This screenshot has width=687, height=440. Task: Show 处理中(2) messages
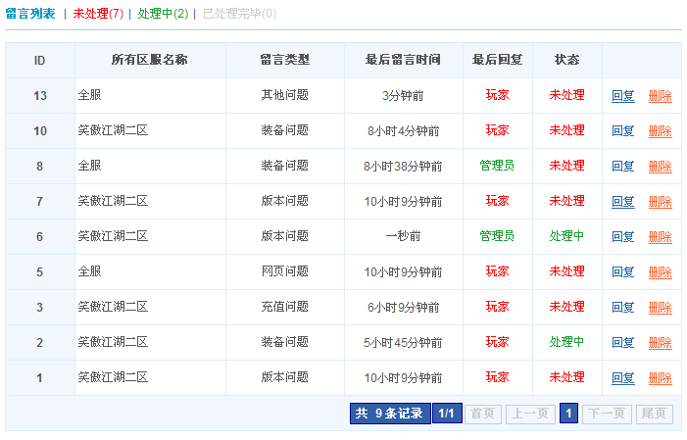(163, 14)
